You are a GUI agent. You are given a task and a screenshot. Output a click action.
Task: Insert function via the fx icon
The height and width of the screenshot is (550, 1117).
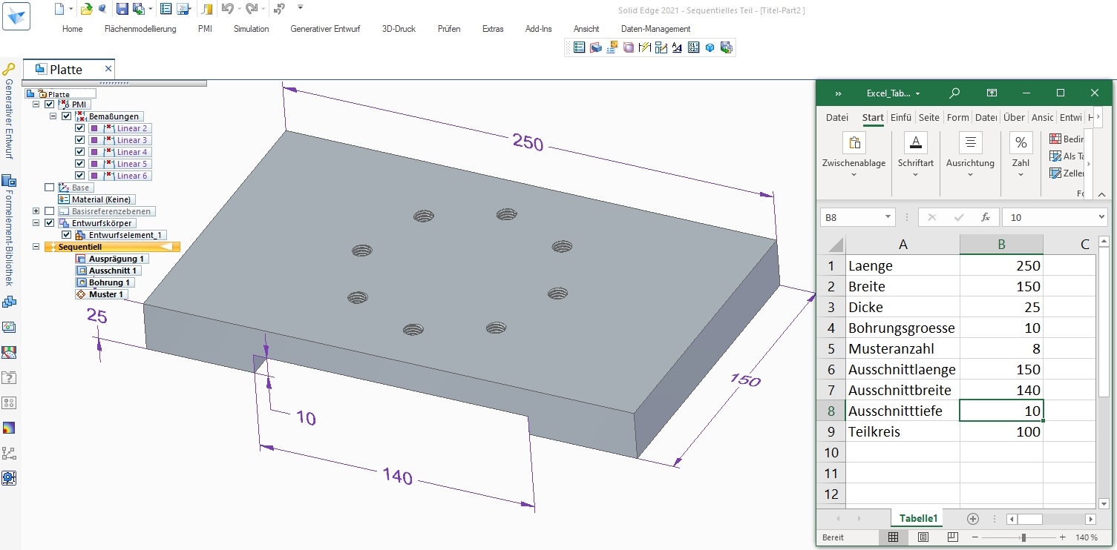986,217
